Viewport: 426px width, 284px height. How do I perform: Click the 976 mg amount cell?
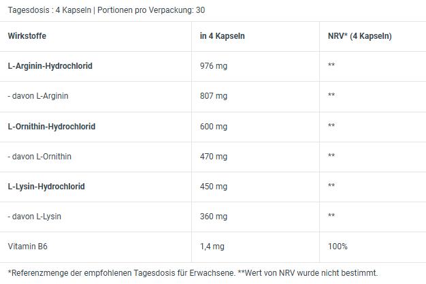(x=214, y=66)
